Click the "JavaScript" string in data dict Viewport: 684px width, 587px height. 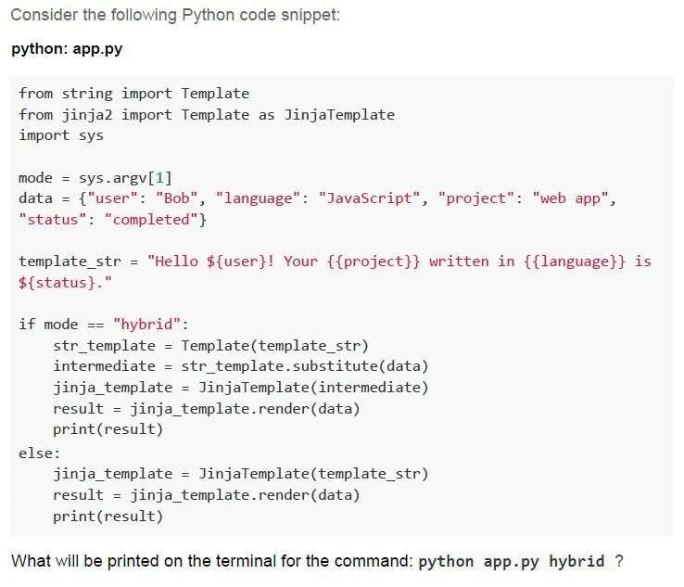369,198
